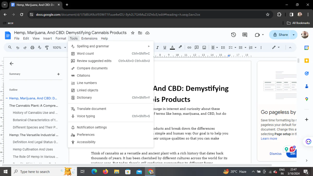Toggle underline formatting
The height and width of the screenshot is (176, 313).
[x=165, y=47]
